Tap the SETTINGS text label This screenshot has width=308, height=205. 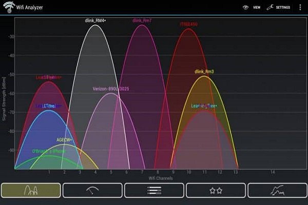283,8
